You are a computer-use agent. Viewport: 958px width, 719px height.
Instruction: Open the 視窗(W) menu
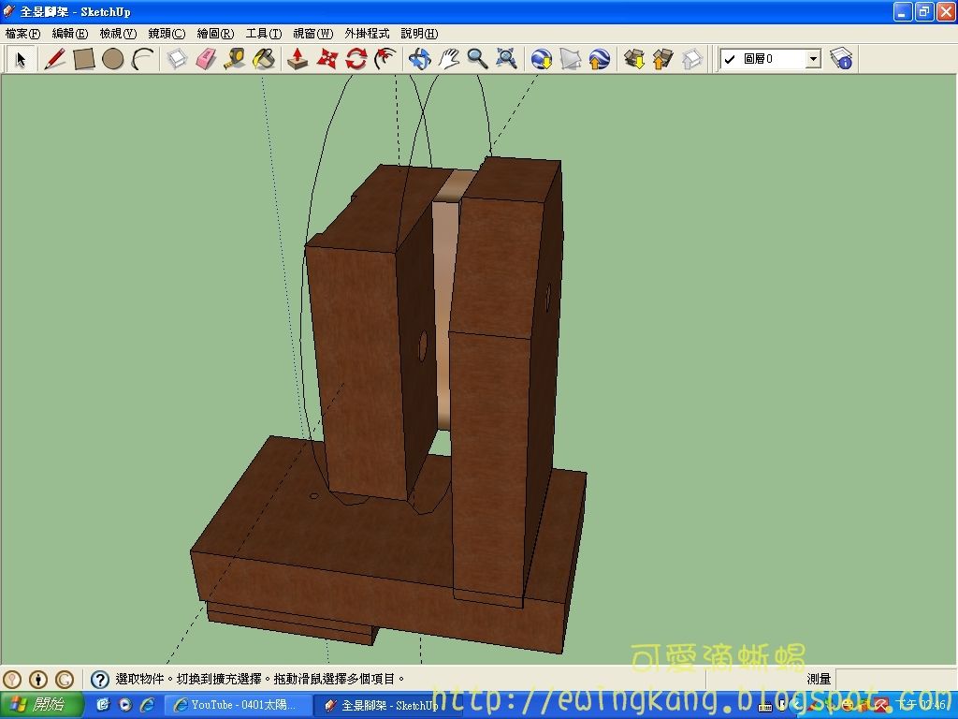pos(313,34)
